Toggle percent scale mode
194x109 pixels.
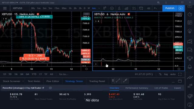[x=160, y=74]
